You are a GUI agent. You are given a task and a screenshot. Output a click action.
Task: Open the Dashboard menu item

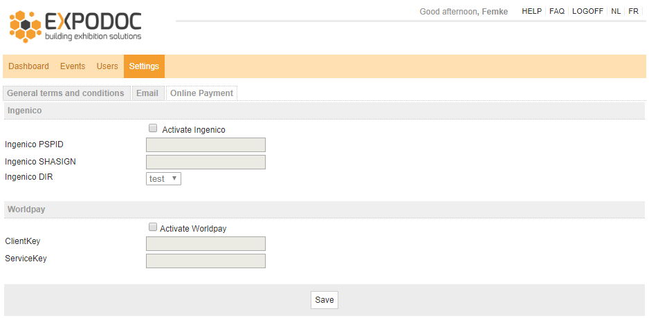(28, 66)
